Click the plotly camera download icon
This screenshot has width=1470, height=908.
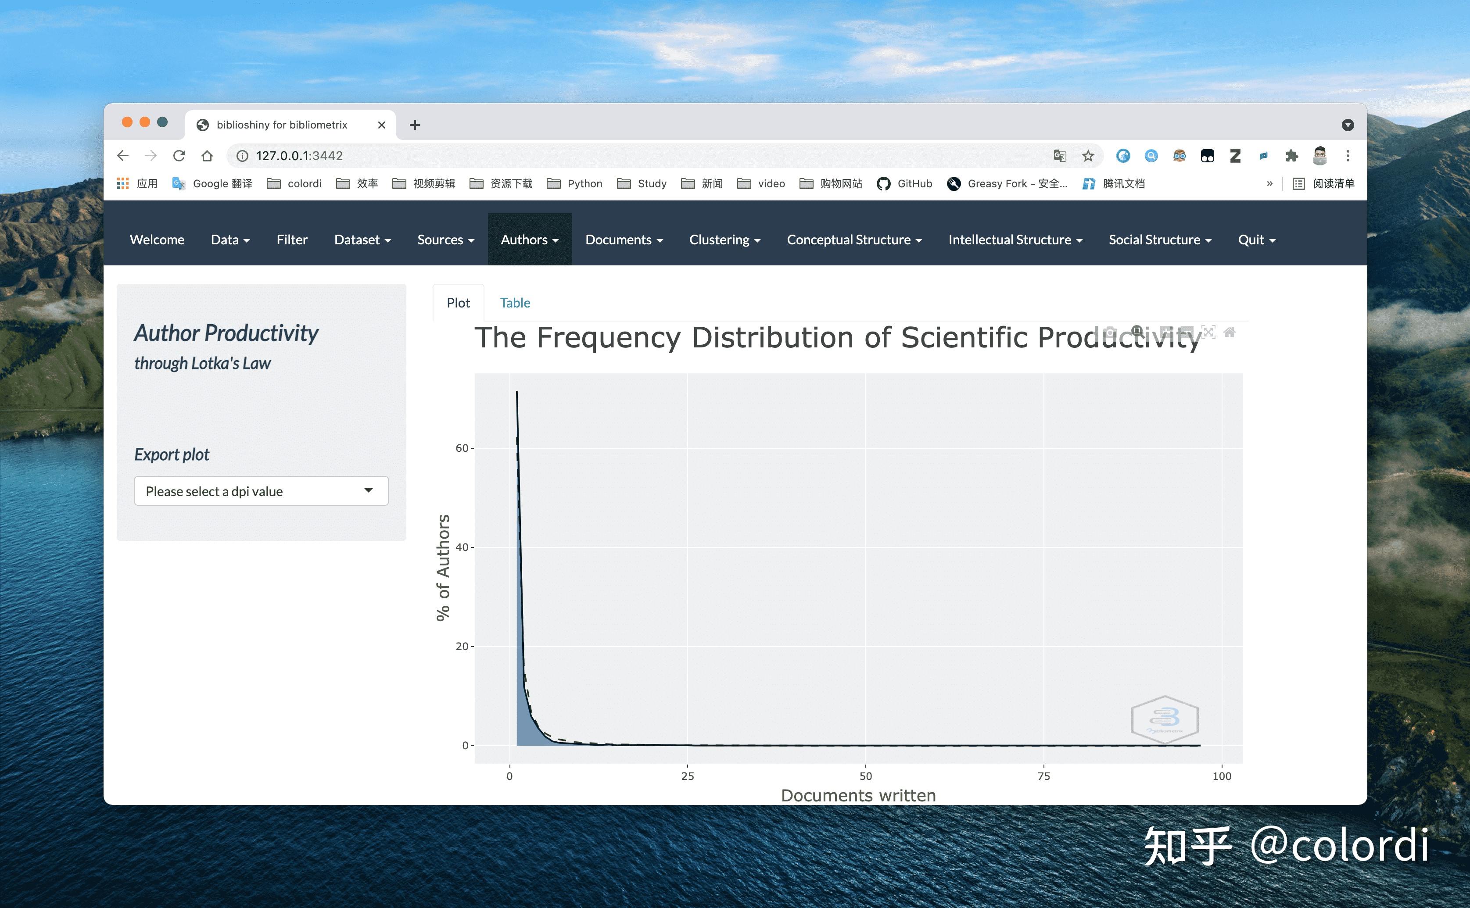coord(1110,332)
